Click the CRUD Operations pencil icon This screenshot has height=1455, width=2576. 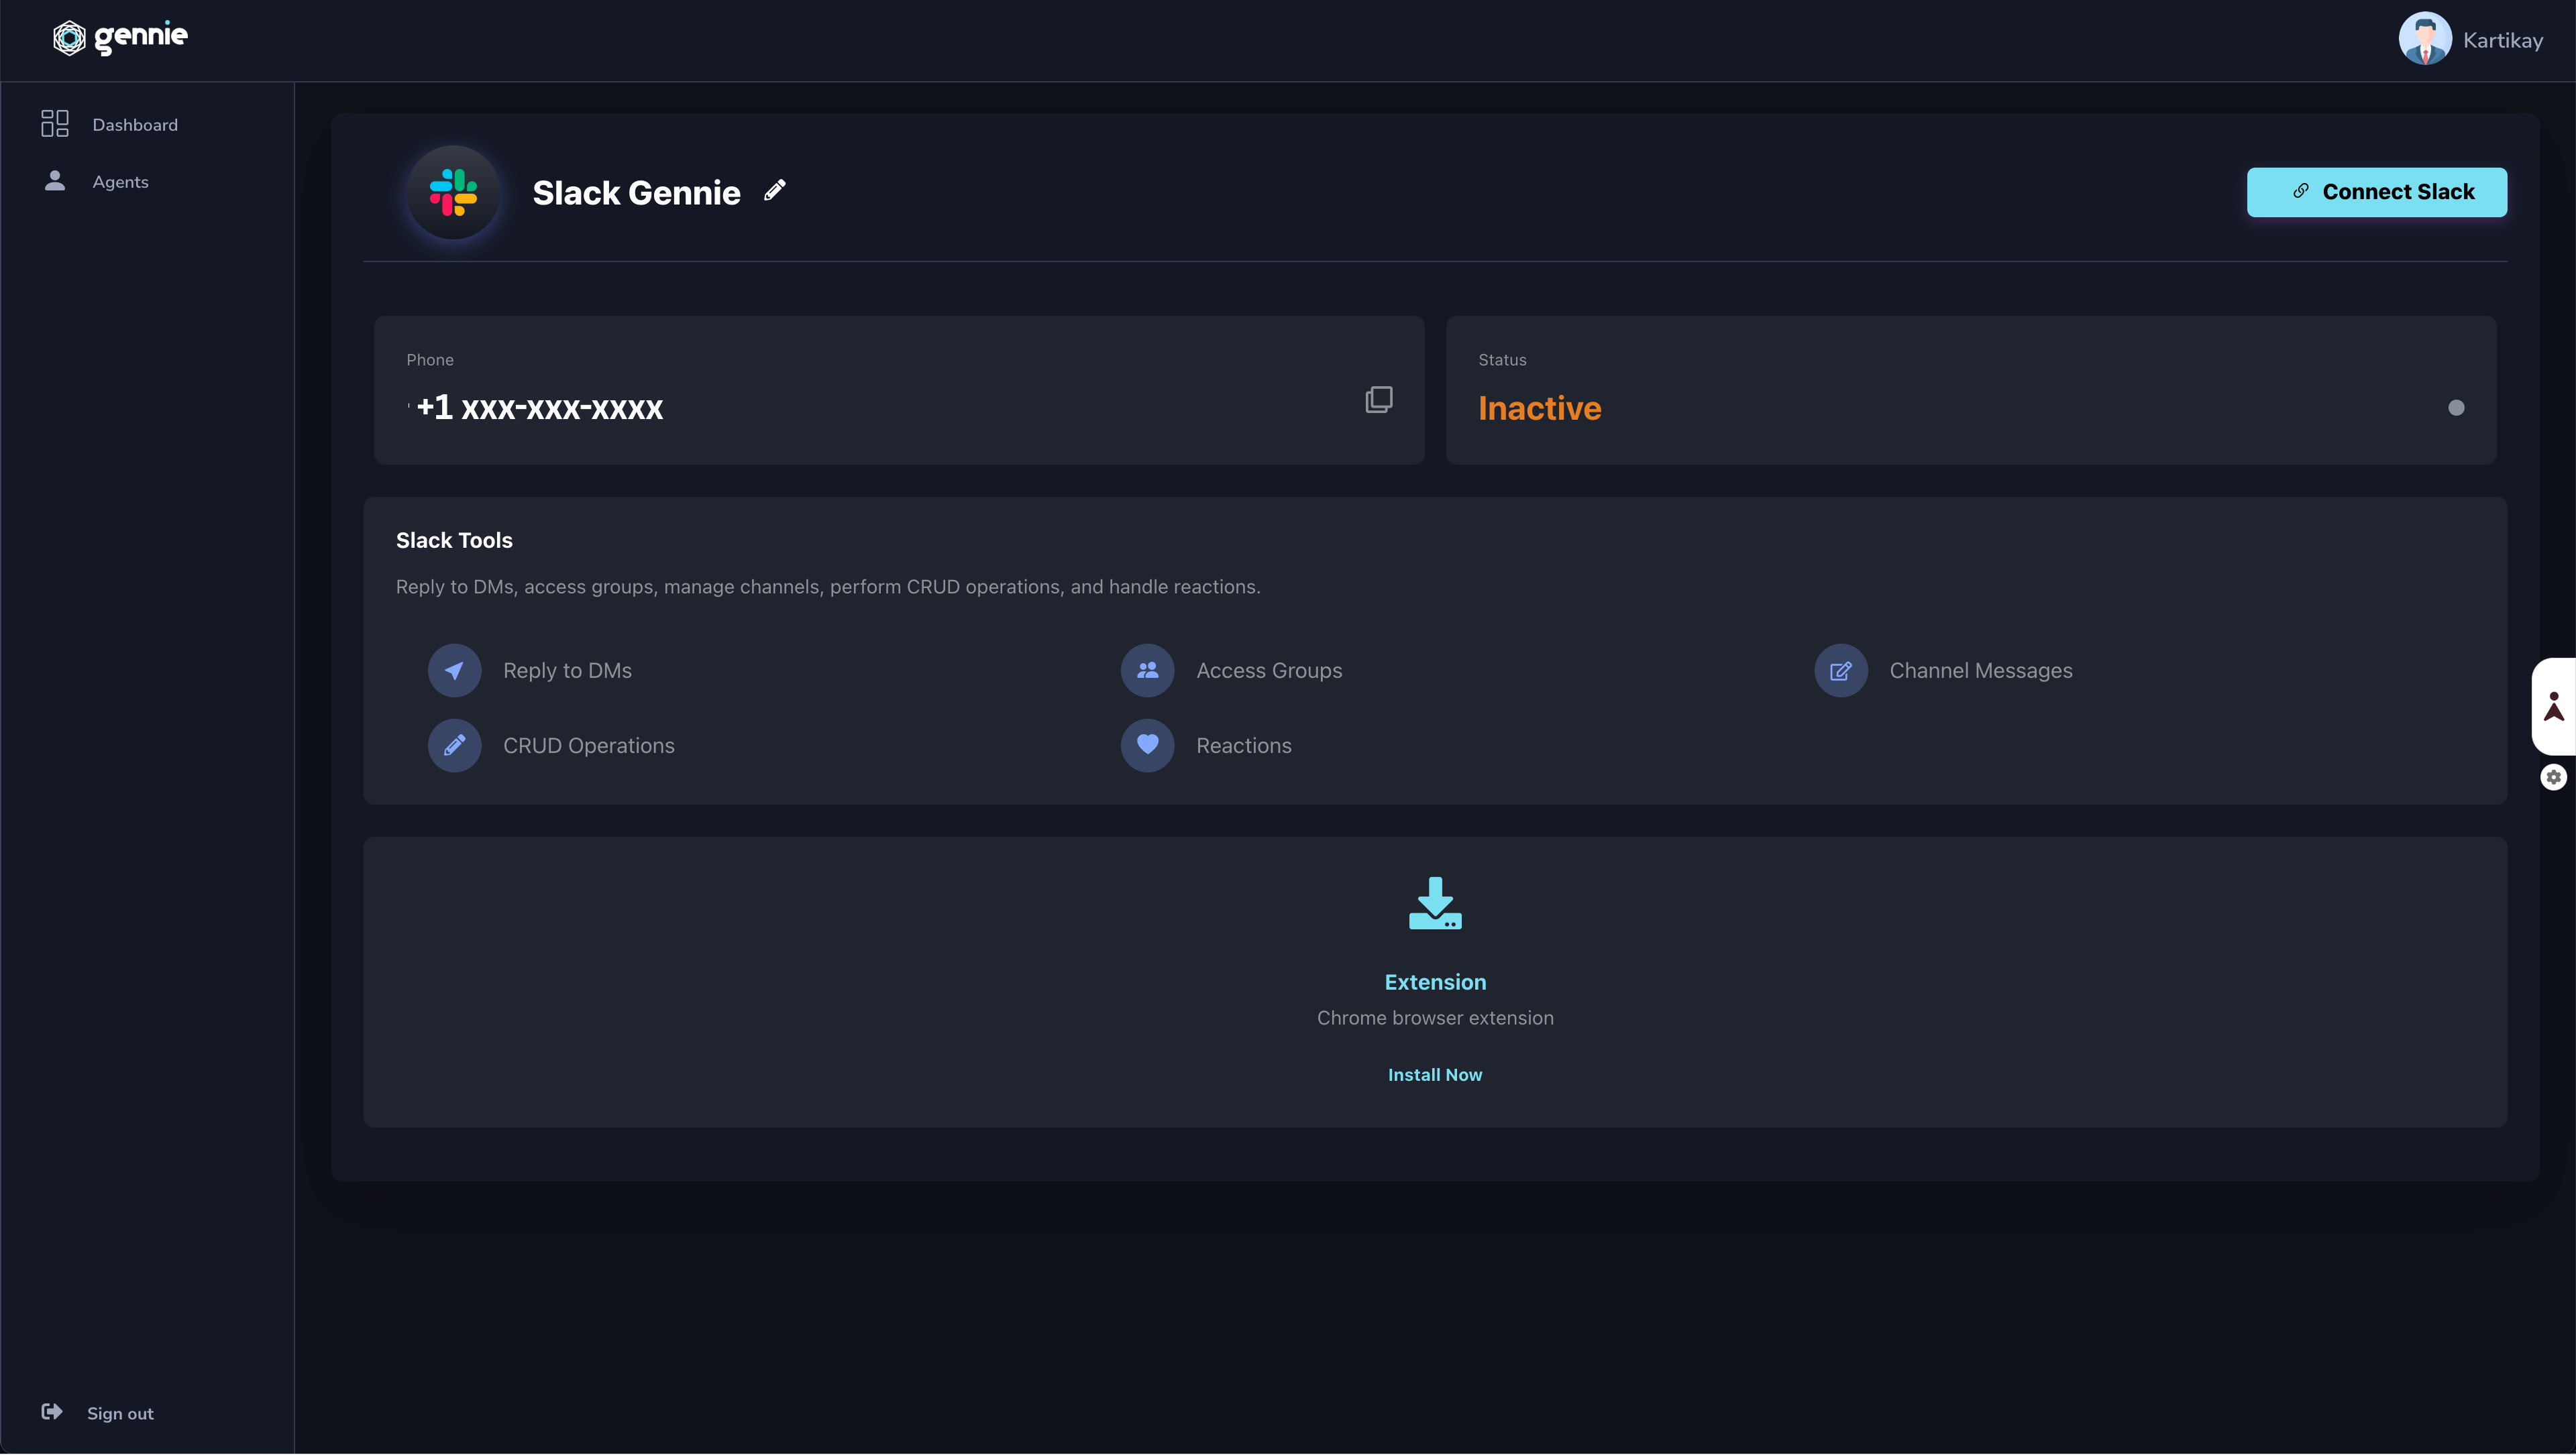454,746
